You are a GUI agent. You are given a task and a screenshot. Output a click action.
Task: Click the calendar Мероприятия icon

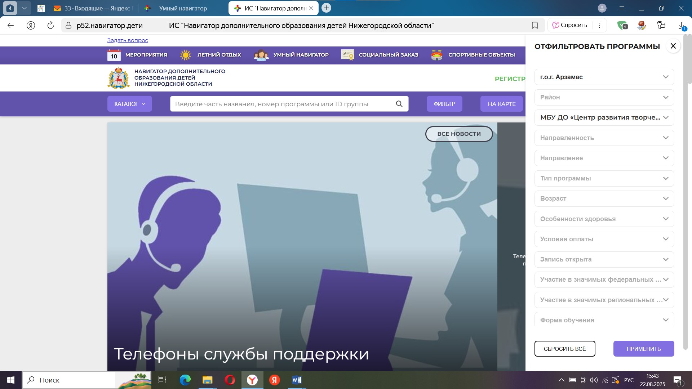pos(114,55)
